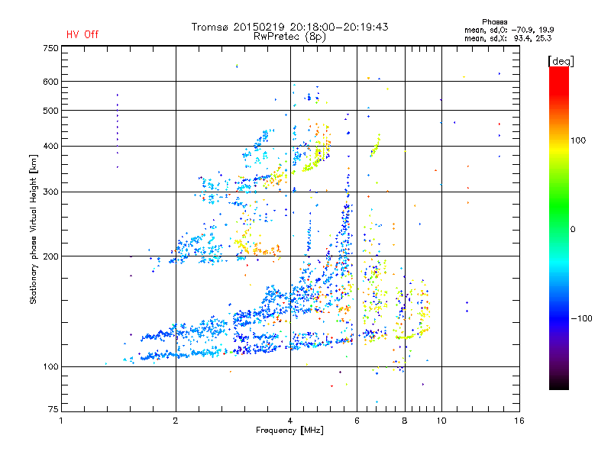Click the red 'HV Off' label
611x458 pixels.
point(82,34)
